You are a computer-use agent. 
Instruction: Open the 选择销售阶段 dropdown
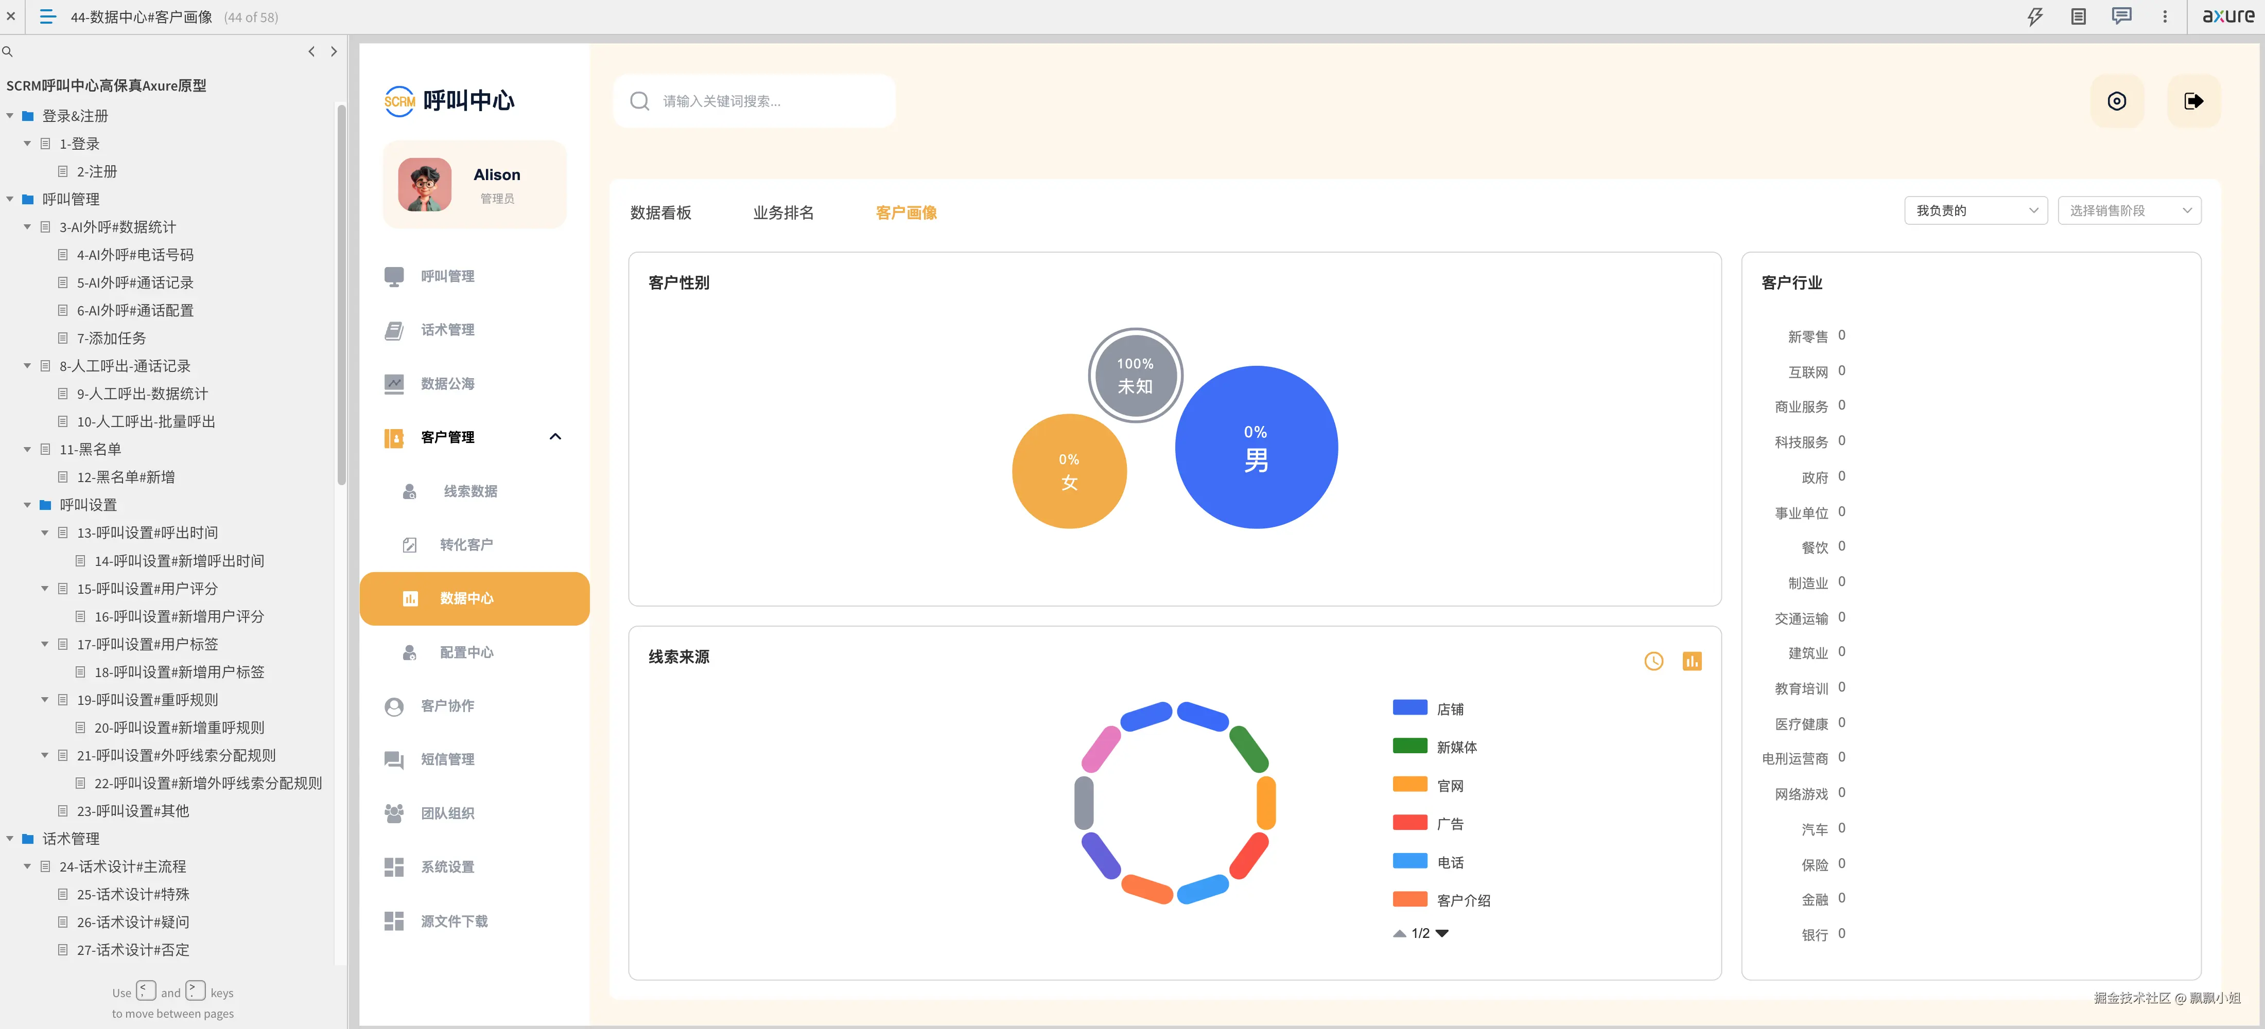(2129, 211)
